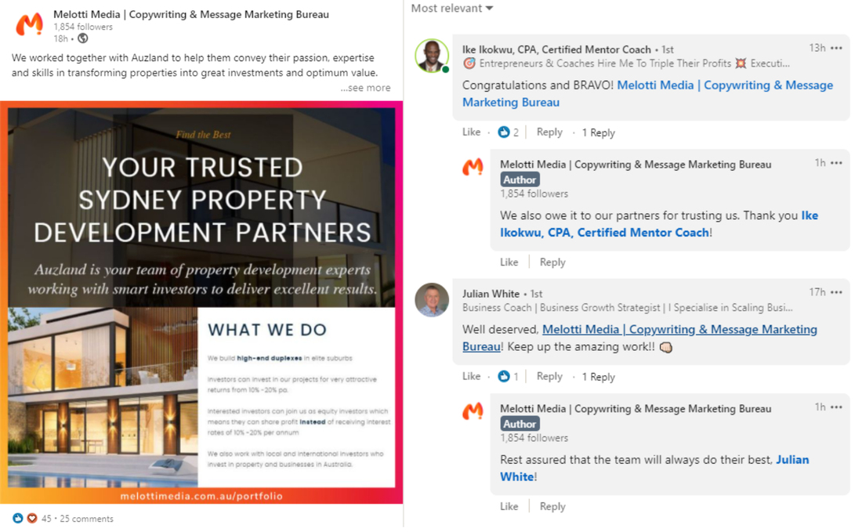Image resolution: width=862 pixels, height=532 pixels.
Task: Open options menu on Melotti reply to Ike
Action: pos(836,163)
